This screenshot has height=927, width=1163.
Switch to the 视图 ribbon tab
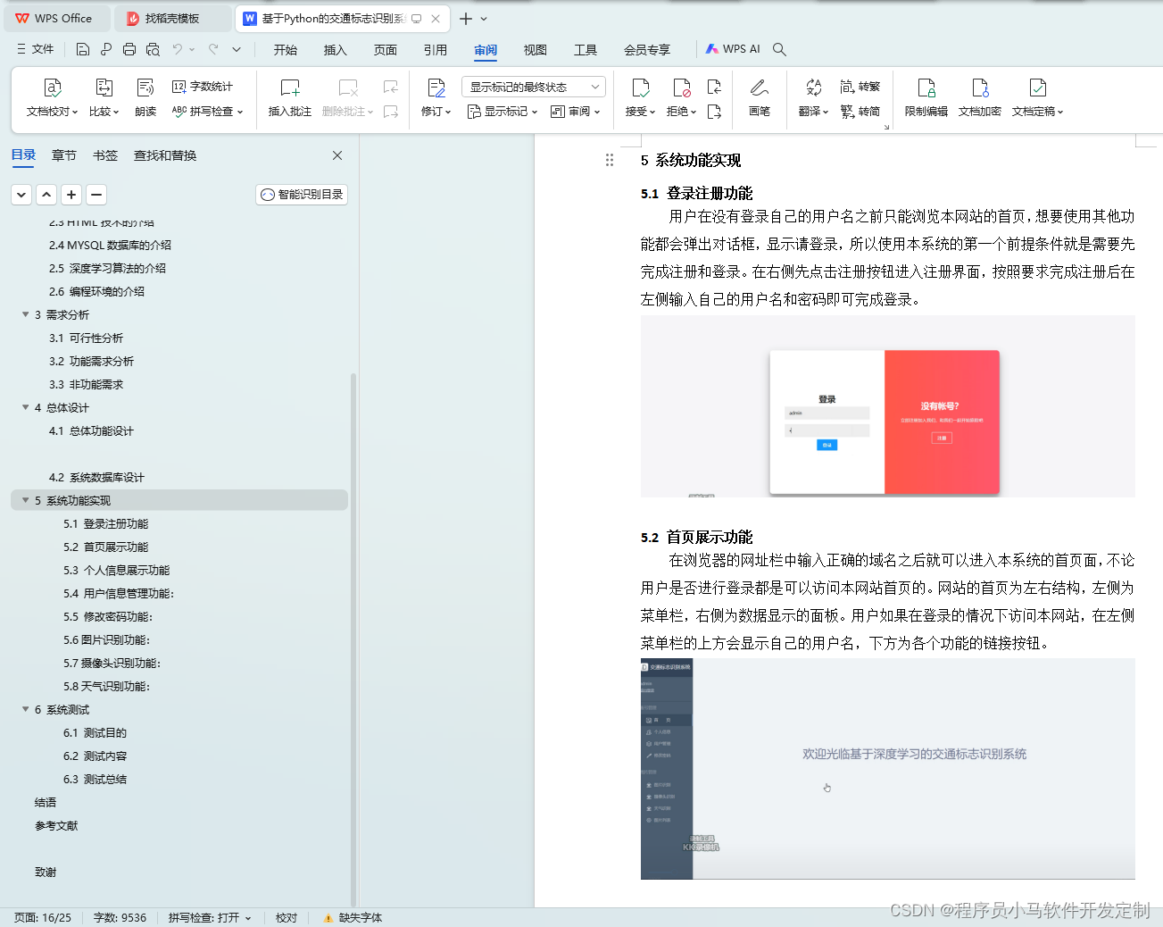click(535, 50)
